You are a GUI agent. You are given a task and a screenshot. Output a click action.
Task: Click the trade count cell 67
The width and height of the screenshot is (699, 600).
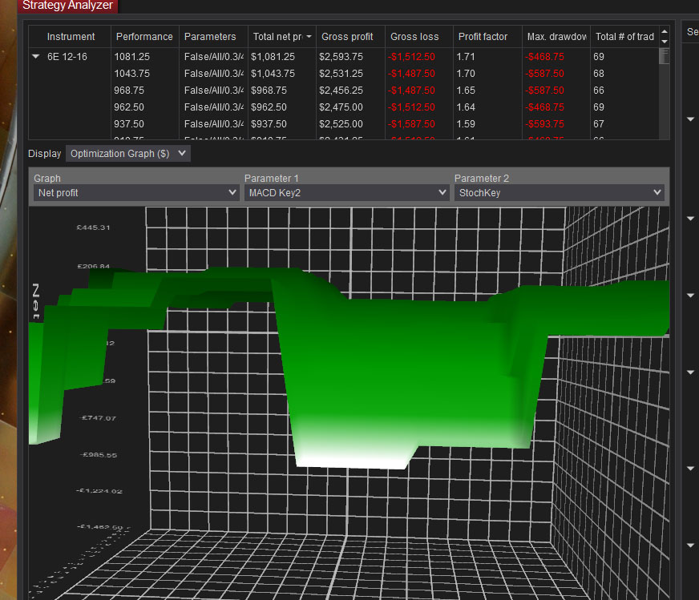pos(599,124)
